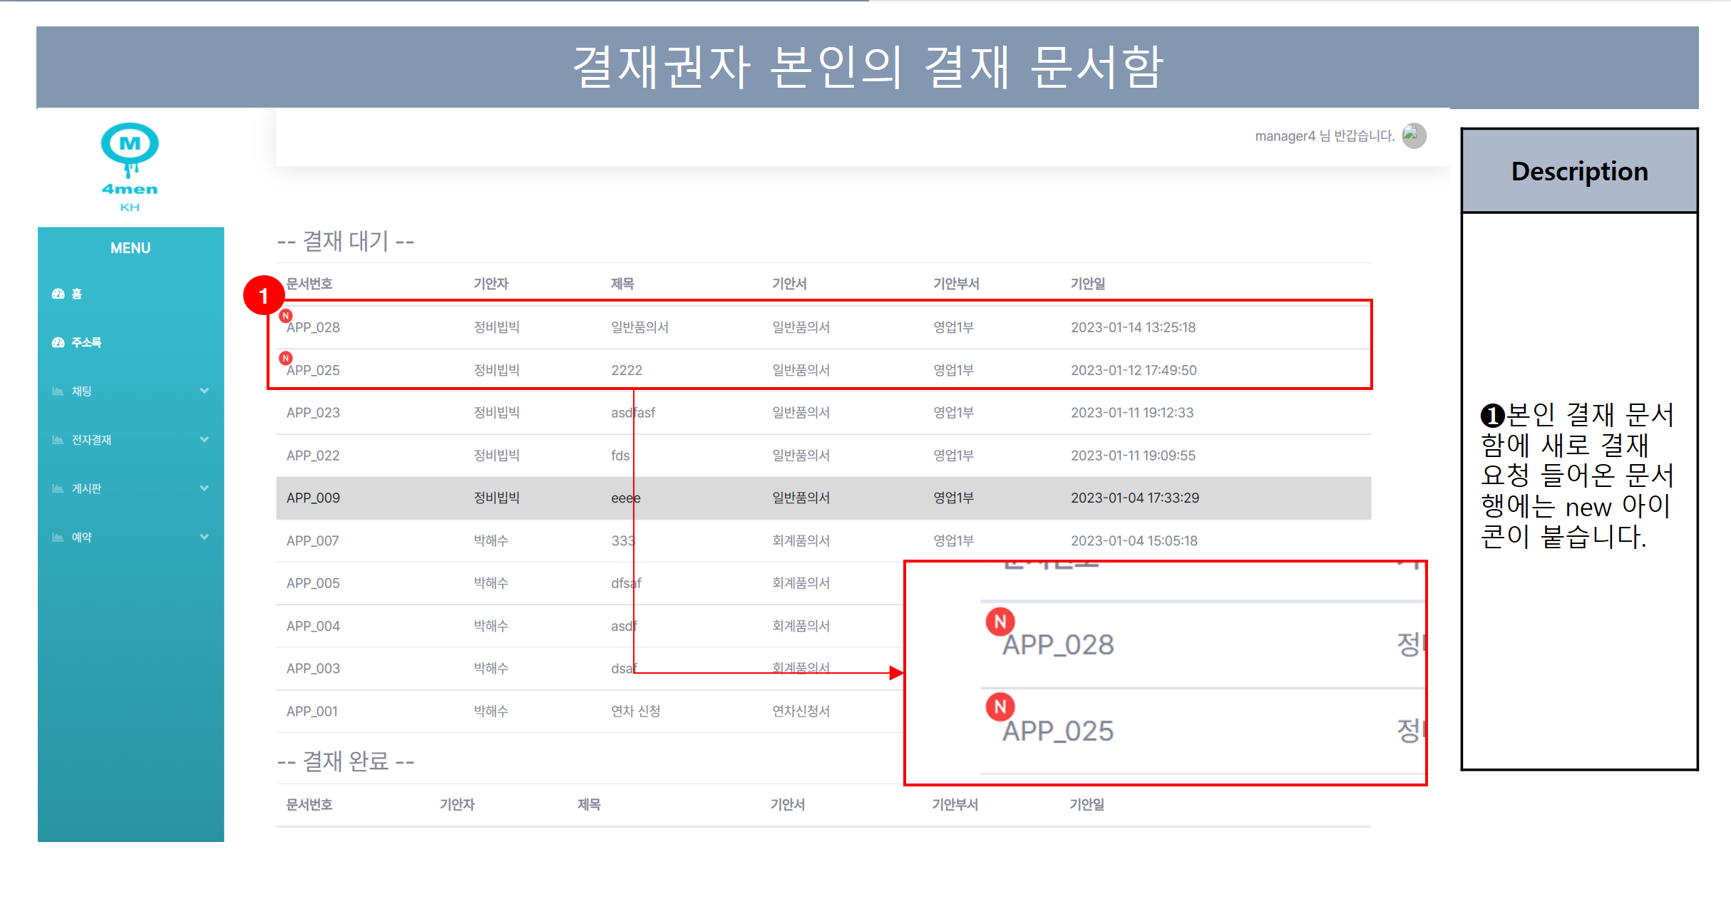Click the home icon in the sidebar
Viewport: 1731px width, 914px height.
58,294
